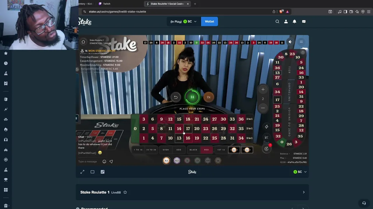
Task: Open Brave Wallet toolbar icon
Action: [351, 12]
